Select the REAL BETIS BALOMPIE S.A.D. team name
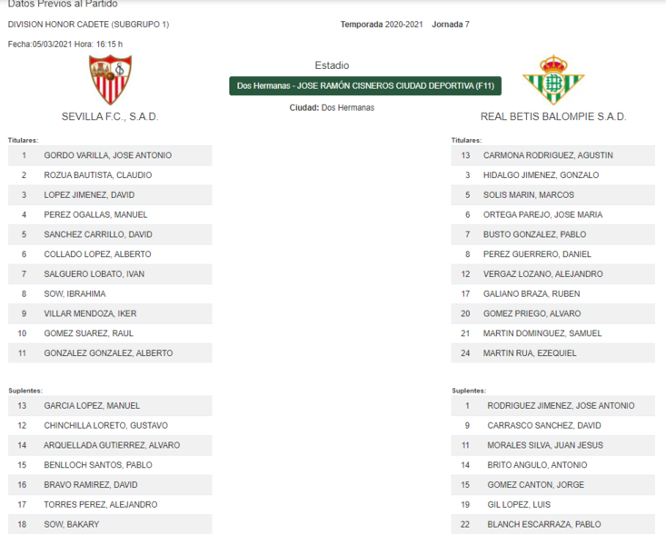This screenshot has height=545, width=666. coord(553,116)
